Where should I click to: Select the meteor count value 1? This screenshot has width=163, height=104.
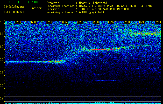point(37,12)
